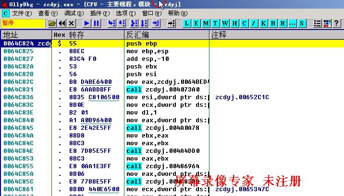The height and width of the screenshot is (196, 344).
Task: Restart program with the rewind icon
Action: point(62,23)
